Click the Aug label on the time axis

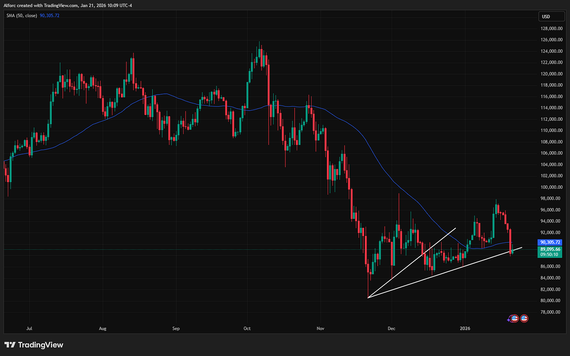pyautogui.click(x=103, y=329)
